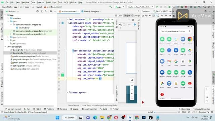The width and height of the screenshot is (215, 121).
Task: Open the File menu
Action: click(7, 2)
